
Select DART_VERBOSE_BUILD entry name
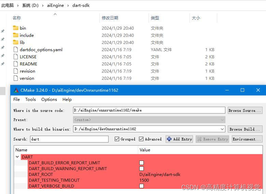click(52, 186)
